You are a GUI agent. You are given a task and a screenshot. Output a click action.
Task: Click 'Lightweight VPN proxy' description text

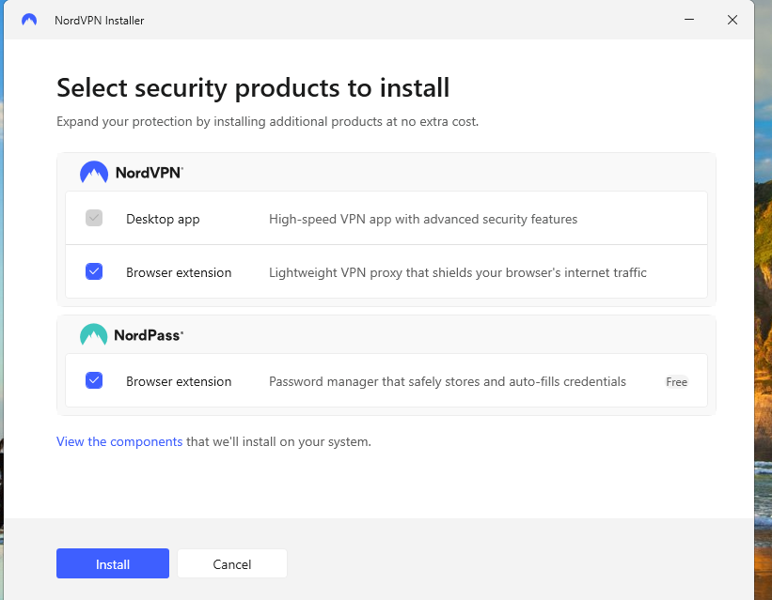[x=457, y=273]
